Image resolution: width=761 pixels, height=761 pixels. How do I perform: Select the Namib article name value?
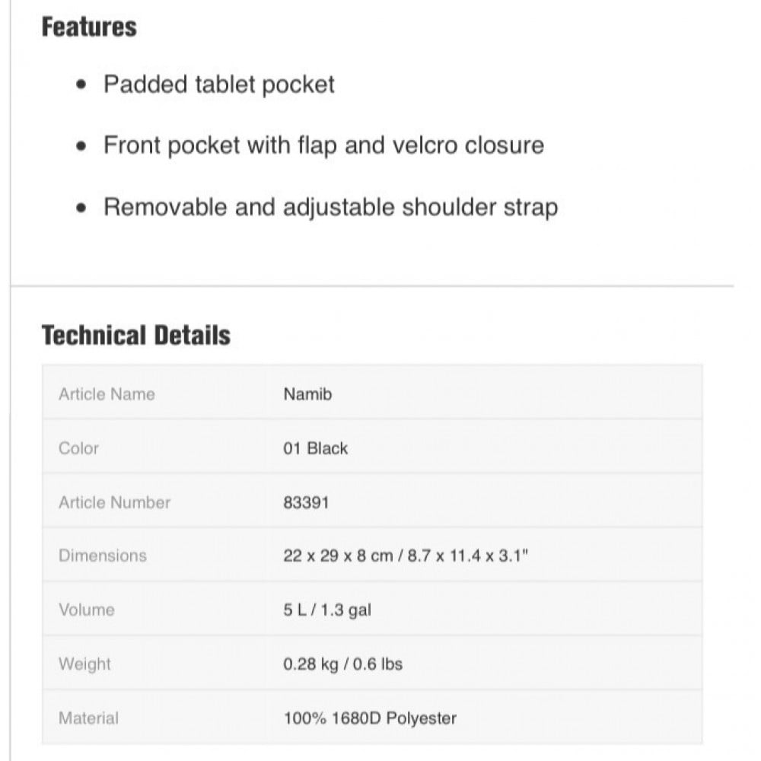coord(307,394)
